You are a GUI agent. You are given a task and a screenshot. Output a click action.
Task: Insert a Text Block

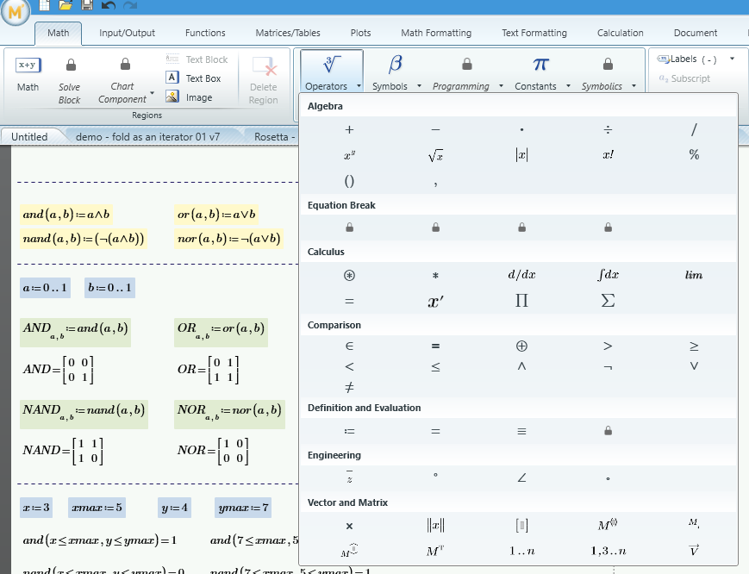[197, 59]
